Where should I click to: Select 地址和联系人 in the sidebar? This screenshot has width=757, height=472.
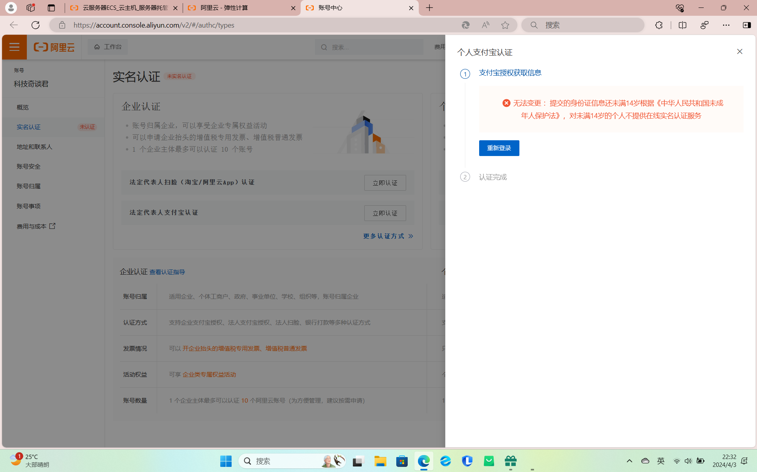[34, 147]
